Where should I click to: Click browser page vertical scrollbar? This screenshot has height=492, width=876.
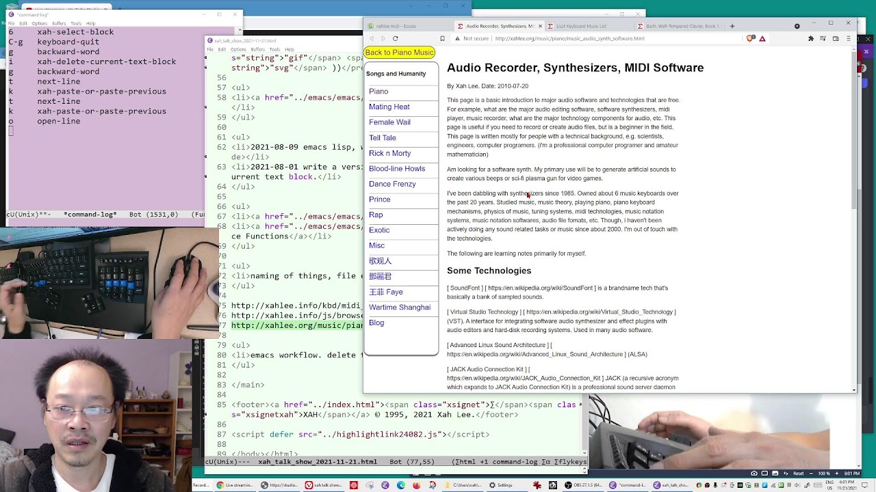853,130
